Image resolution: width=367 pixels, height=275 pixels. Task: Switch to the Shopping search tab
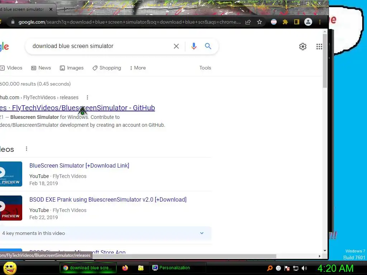pyautogui.click(x=107, y=68)
